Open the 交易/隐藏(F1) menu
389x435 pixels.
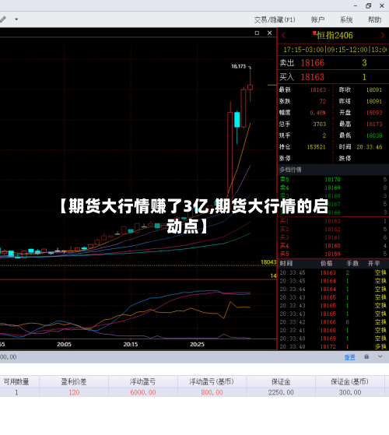click(x=275, y=19)
